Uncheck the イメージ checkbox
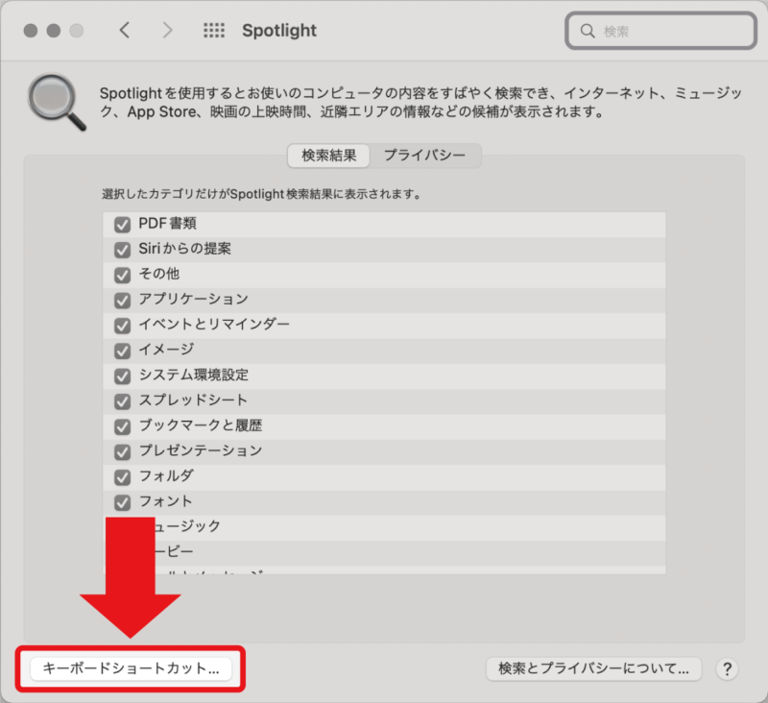The width and height of the screenshot is (768, 703). tap(122, 351)
